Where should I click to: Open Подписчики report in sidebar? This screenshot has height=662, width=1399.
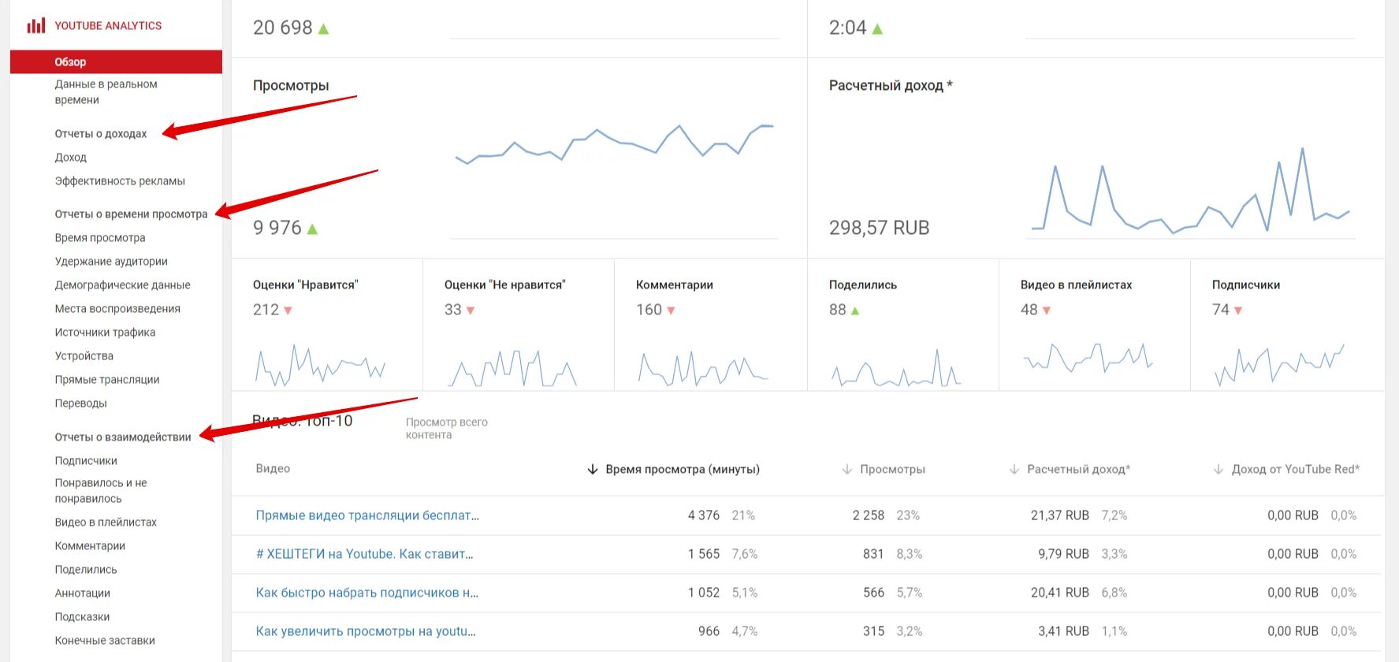pyautogui.click(x=86, y=461)
